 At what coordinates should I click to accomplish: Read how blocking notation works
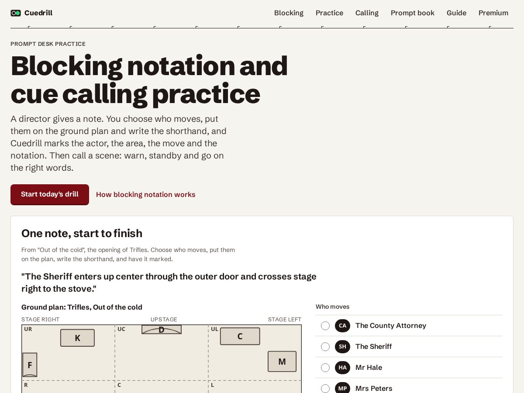pyautogui.click(x=146, y=195)
